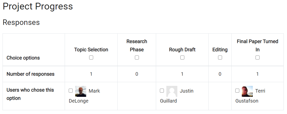The image size is (287, 114).
Task: Select all under Rough Draft checkbox
Action: (x=182, y=58)
